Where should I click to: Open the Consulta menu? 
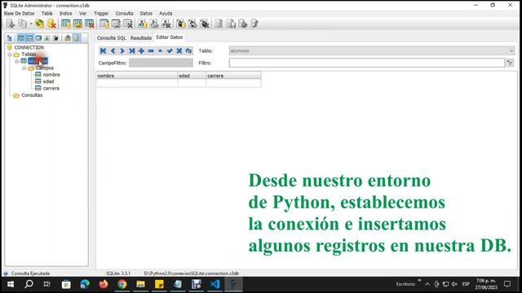(124, 13)
